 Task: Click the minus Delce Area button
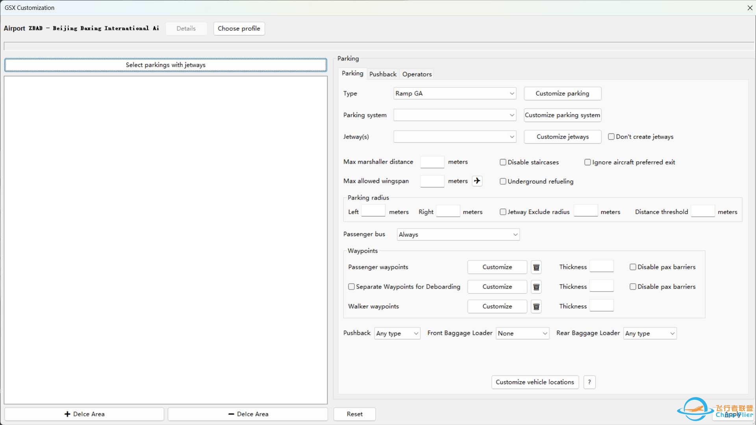(x=248, y=414)
